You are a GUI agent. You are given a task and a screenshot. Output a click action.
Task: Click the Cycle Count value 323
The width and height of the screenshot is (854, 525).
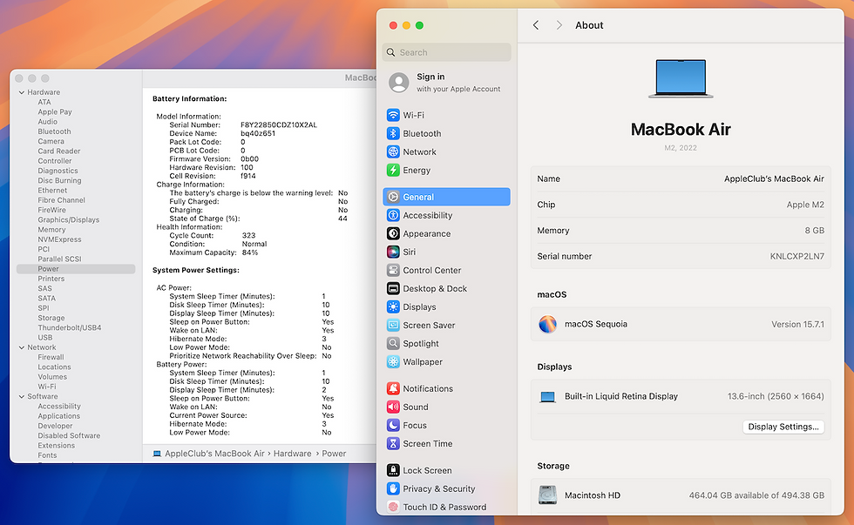point(249,236)
